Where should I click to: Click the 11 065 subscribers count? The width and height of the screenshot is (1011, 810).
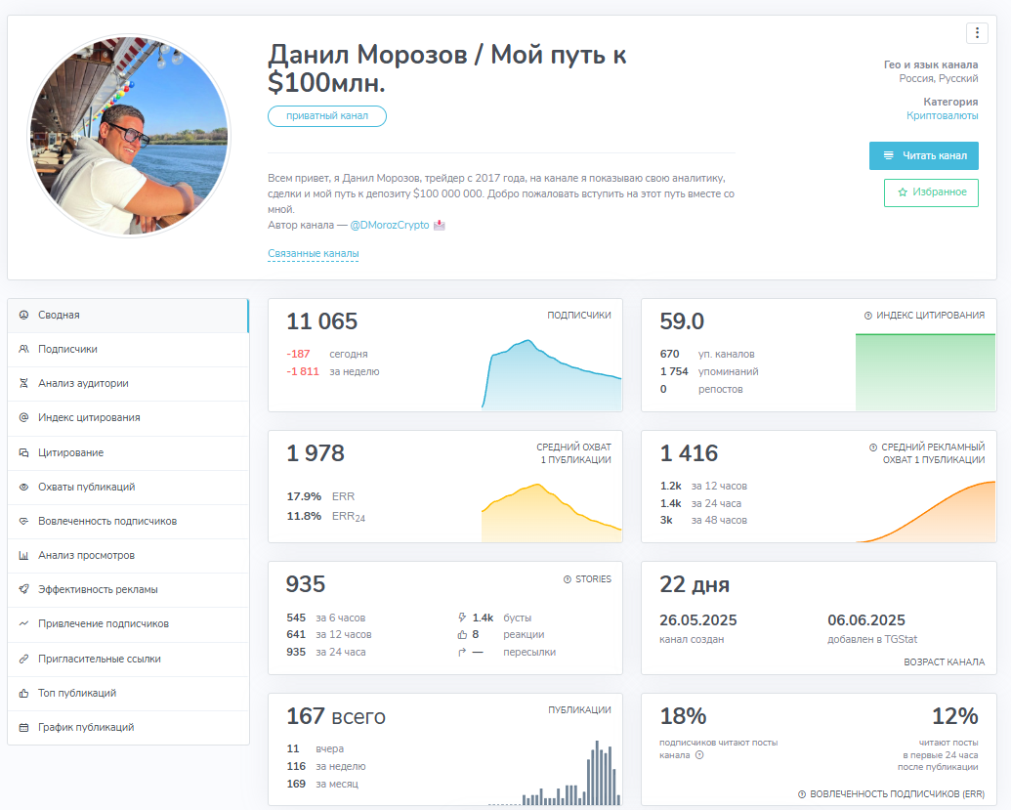pyautogui.click(x=321, y=321)
